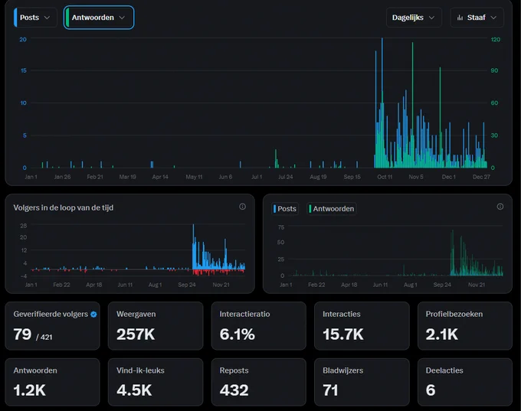This screenshot has width=521, height=411.
Task: Select the Bladwijzers 71 card
Action: [x=362, y=382]
